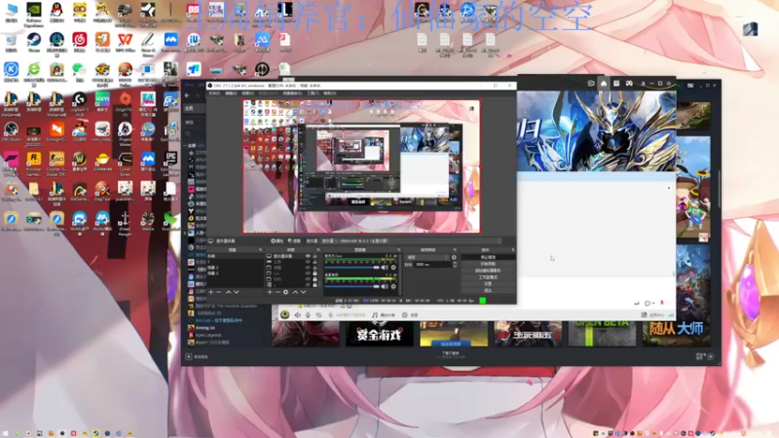Open 生死狙击 game thumbnail
The height and width of the screenshot is (438, 779).
(527, 333)
